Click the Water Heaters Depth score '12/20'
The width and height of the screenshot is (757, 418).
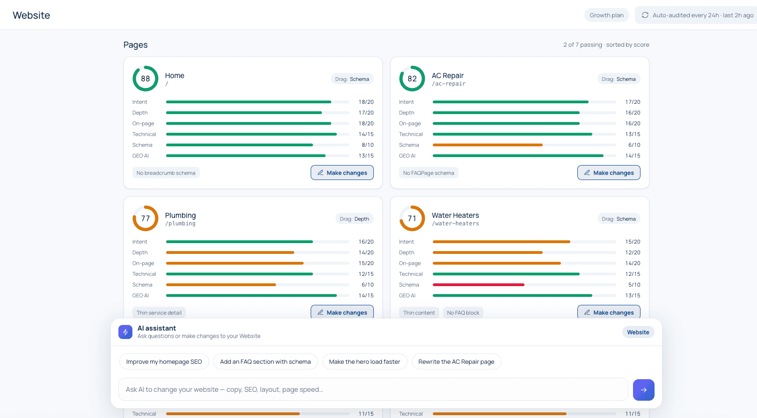pos(633,252)
